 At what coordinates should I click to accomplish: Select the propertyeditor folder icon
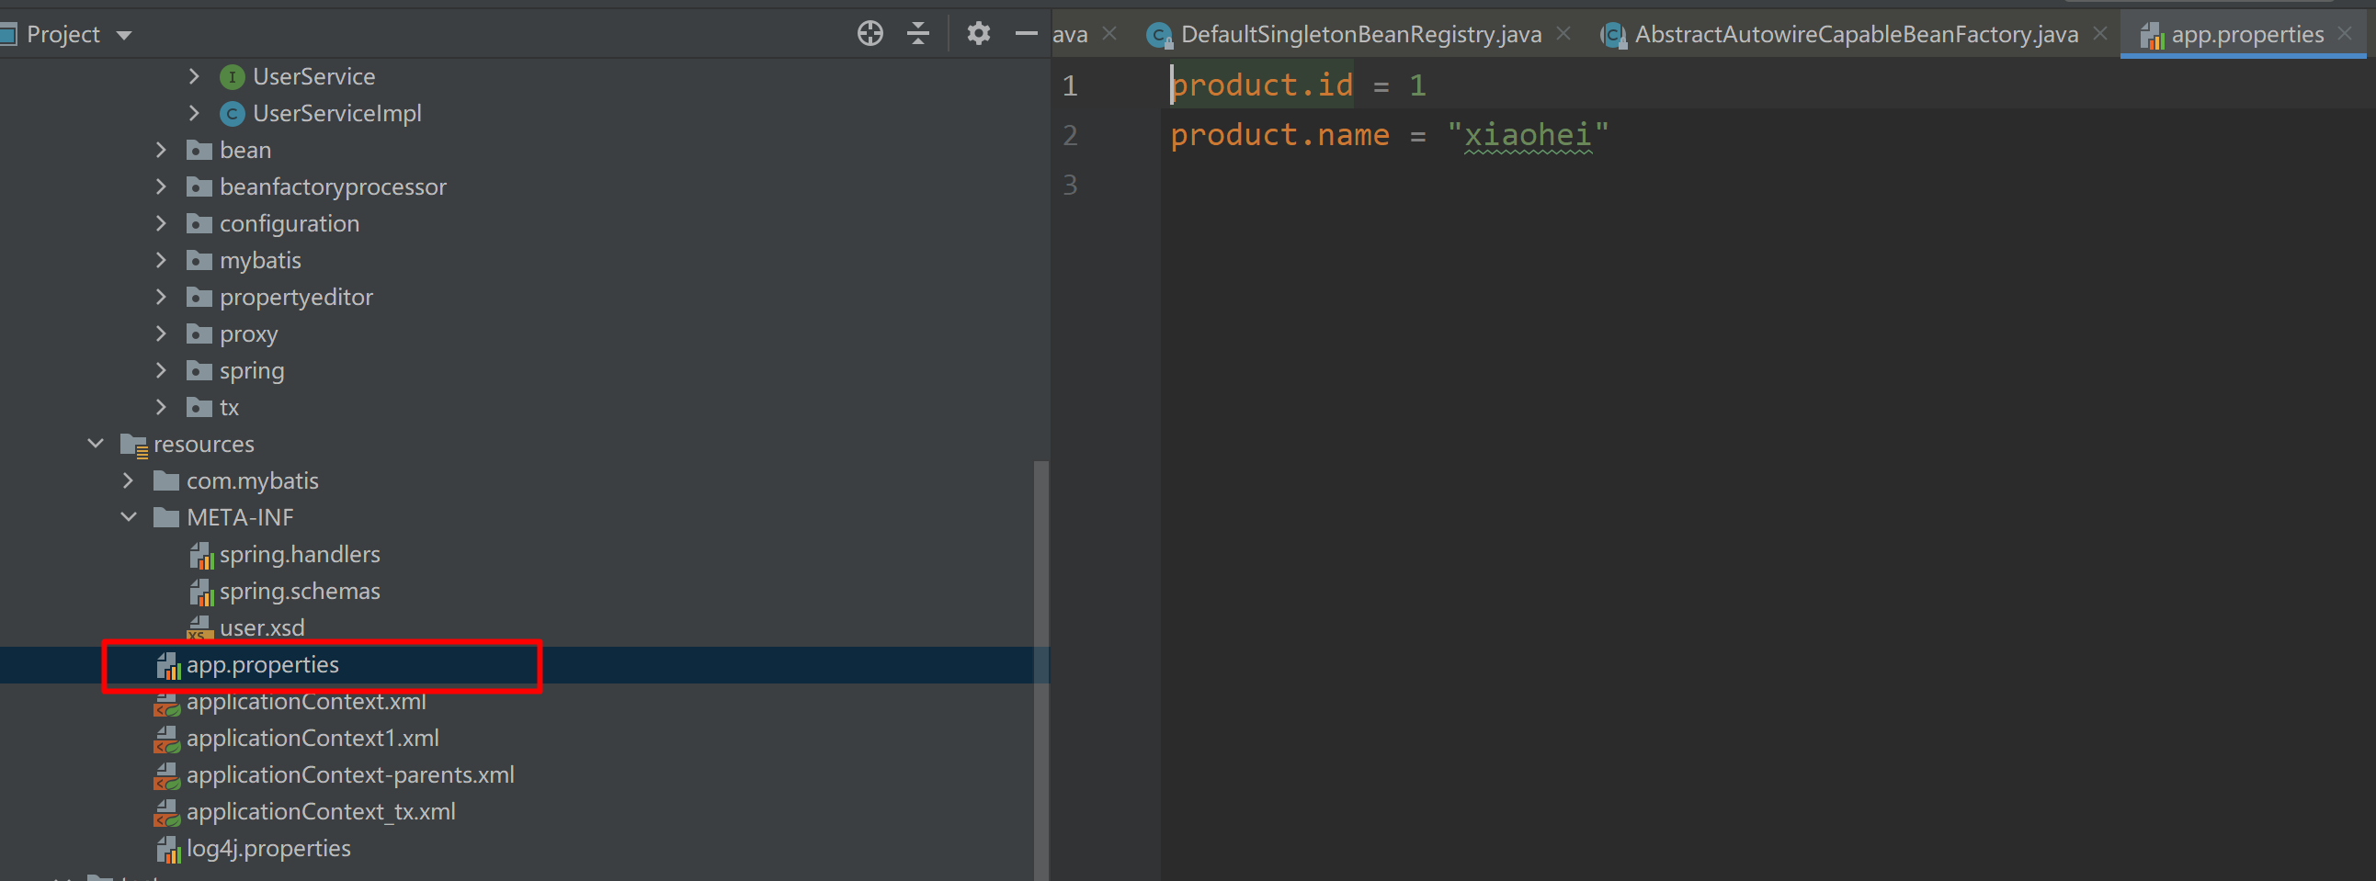tap(199, 298)
